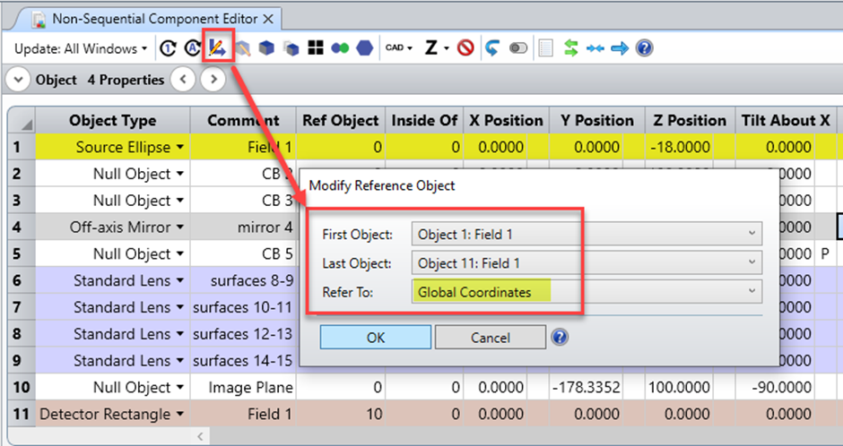Image resolution: width=843 pixels, height=446 pixels.
Task: Open editor help with question mark icon
Action: pyautogui.click(x=643, y=48)
